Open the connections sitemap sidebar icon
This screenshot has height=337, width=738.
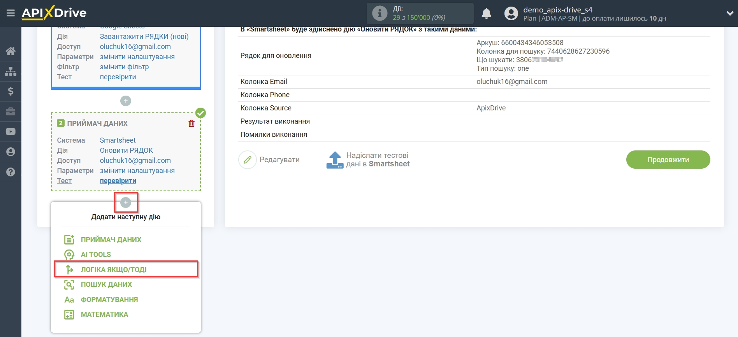click(x=11, y=71)
